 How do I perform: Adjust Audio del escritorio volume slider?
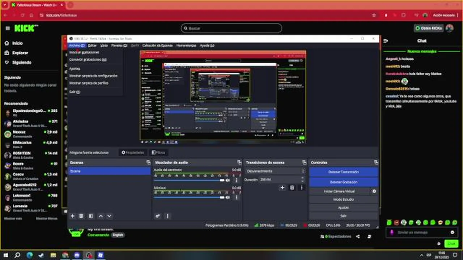tap(189, 180)
